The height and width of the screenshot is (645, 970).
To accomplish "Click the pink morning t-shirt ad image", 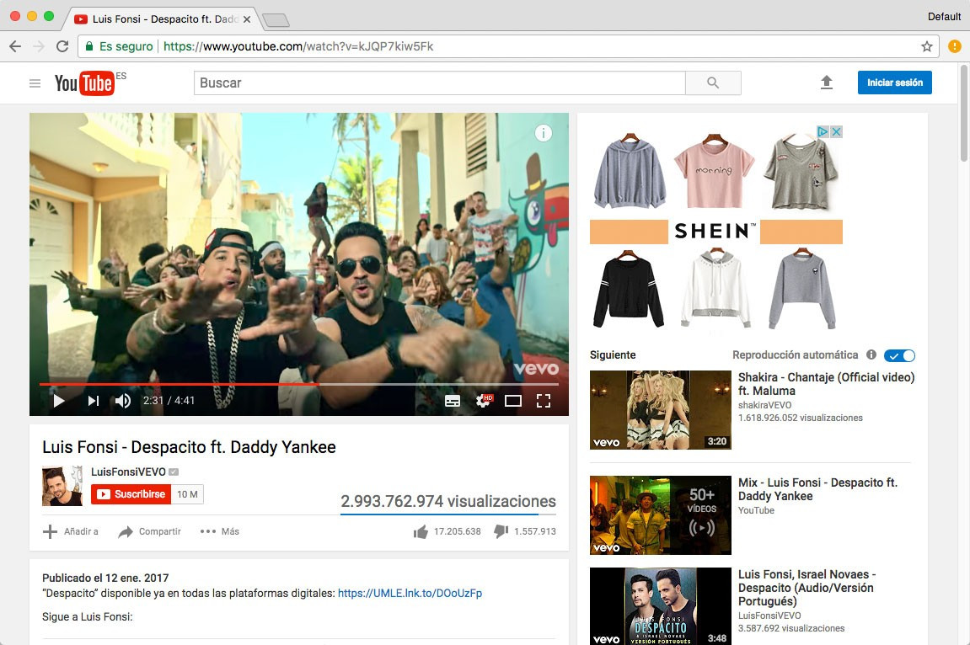I will 715,172.
